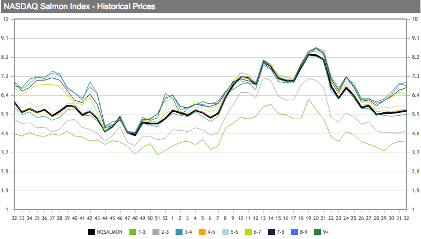Toggle the 4-5 series legend label
Image resolution: width=421 pixels, height=239 pixels.
[211, 232]
